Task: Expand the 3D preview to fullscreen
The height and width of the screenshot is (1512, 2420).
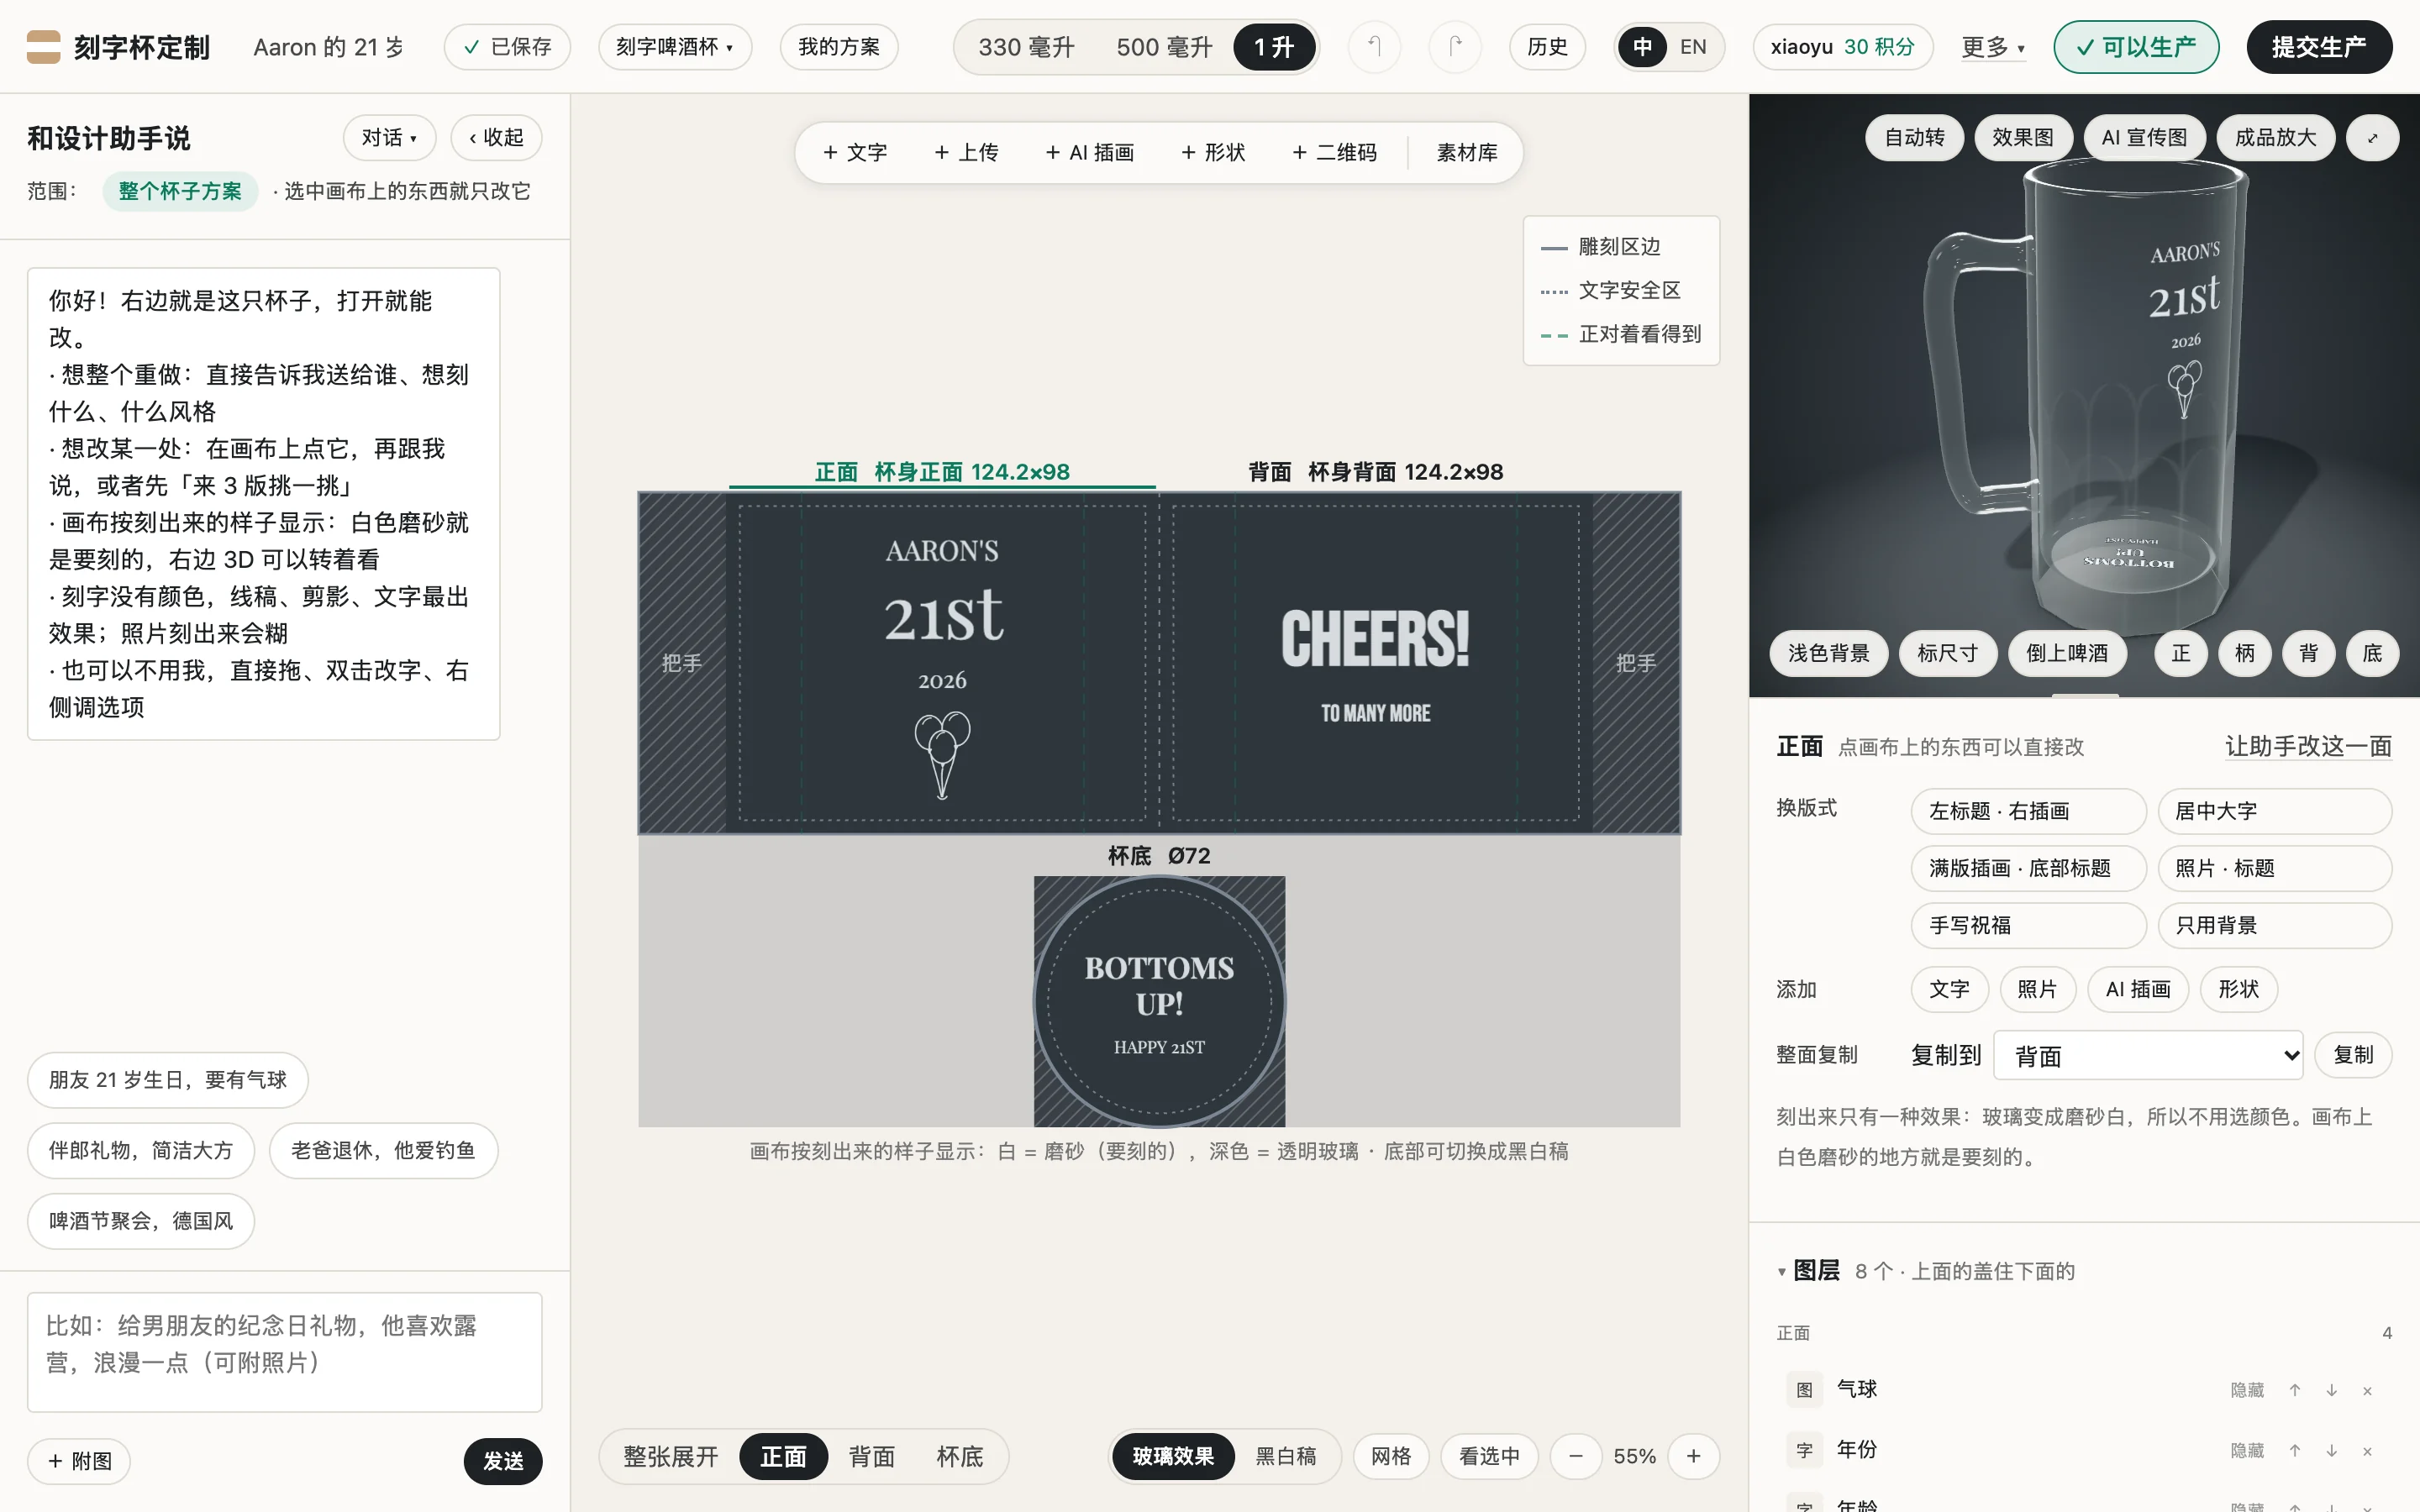Action: pyautogui.click(x=2372, y=138)
